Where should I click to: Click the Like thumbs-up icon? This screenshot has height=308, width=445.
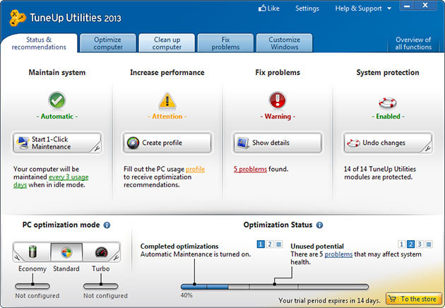point(262,8)
